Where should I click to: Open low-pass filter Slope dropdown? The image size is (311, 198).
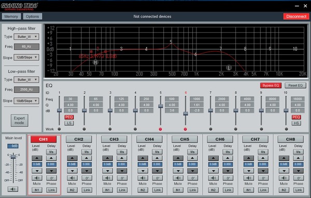pyautogui.click(x=26, y=101)
